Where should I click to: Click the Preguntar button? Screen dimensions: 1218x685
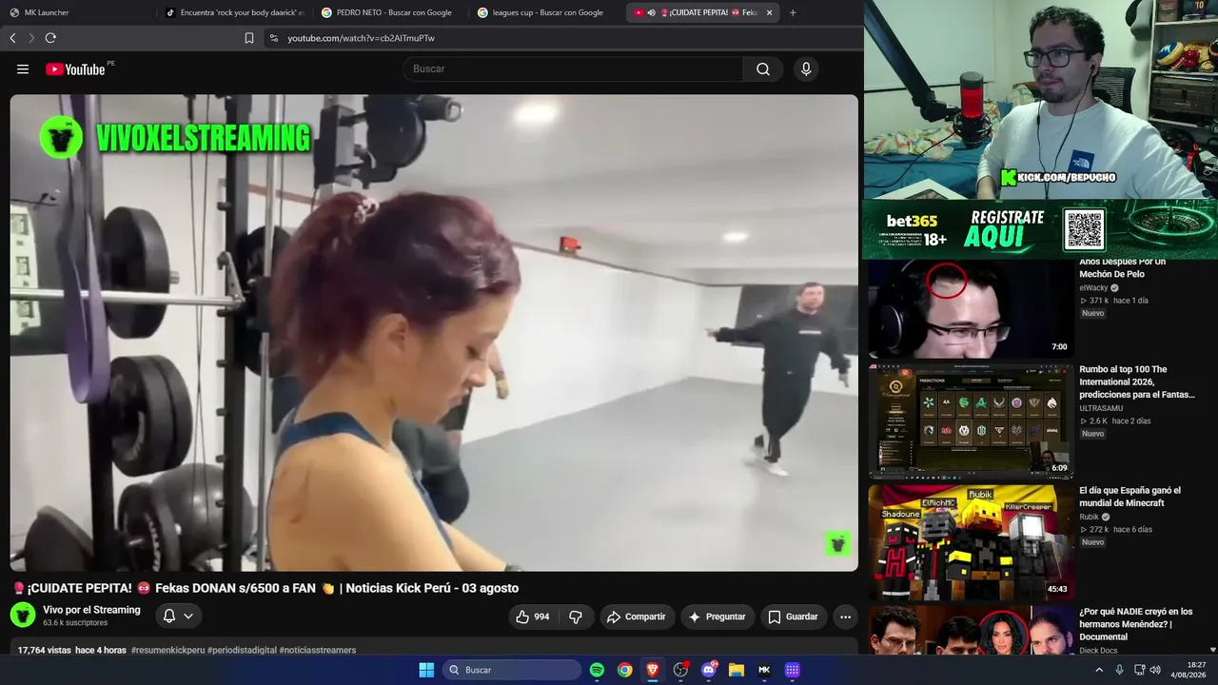(x=717, y=616)
